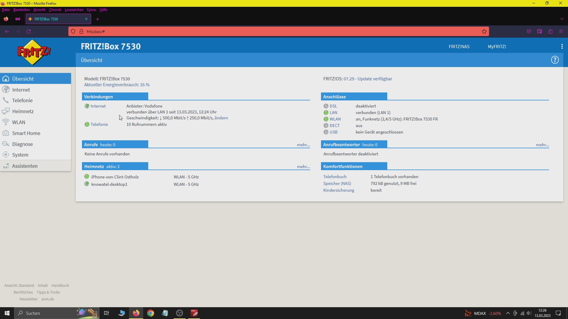Open the Heimnetz sidebar menu
This screenshot has height=319, width=568.
pos(23,111)
